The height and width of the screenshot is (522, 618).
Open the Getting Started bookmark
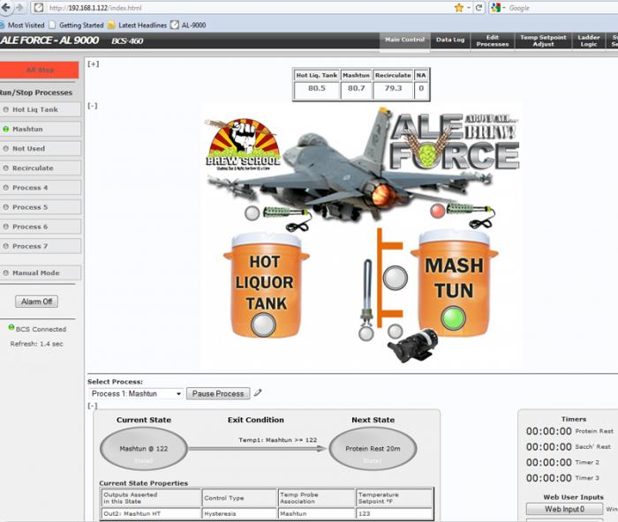coord(76,26)
